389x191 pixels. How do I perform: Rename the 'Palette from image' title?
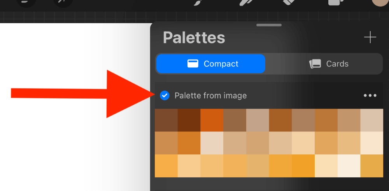pyautogui.click(x=210, y=96)
